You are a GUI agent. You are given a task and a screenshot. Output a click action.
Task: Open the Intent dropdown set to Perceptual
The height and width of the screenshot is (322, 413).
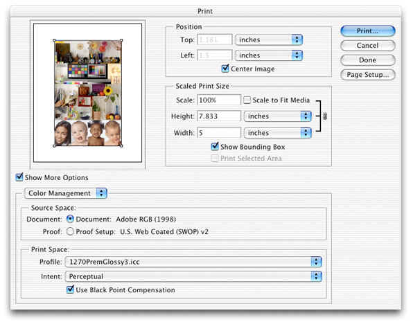[193, 276]
